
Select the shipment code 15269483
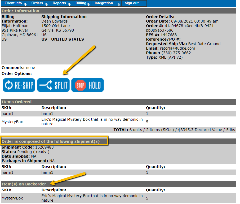tap(45, 147)
